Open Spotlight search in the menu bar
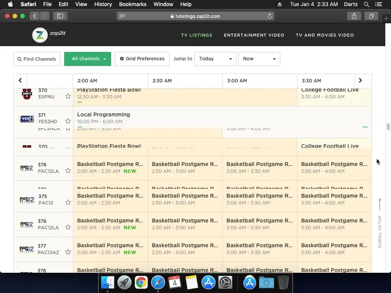Viewport: 391px width, 293px height. coord(366,4)
